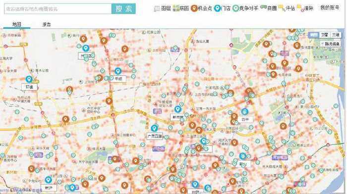Switch map view to 三维 3D
Screen dimensions: 347x194
[336, 35]
